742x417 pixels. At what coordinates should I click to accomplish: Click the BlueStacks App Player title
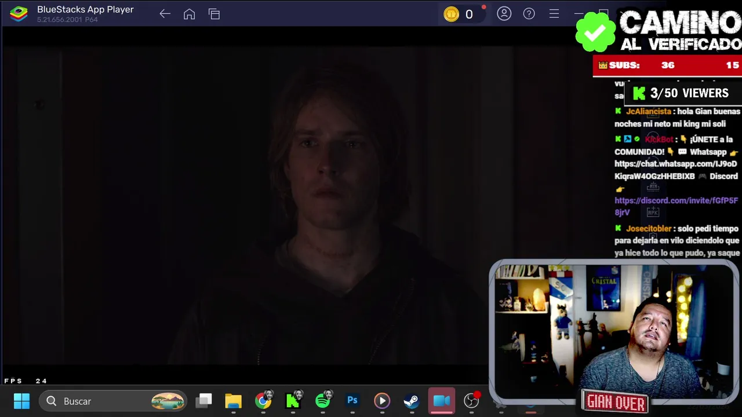(x=85, y=9)
